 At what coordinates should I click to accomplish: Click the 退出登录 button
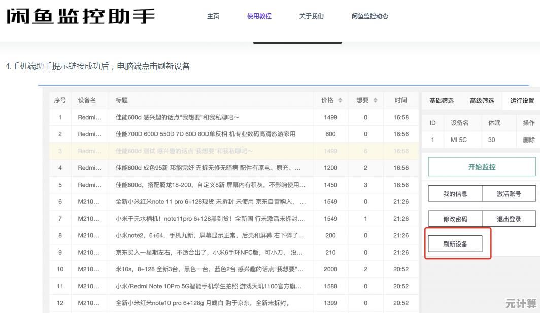[509, 219]
